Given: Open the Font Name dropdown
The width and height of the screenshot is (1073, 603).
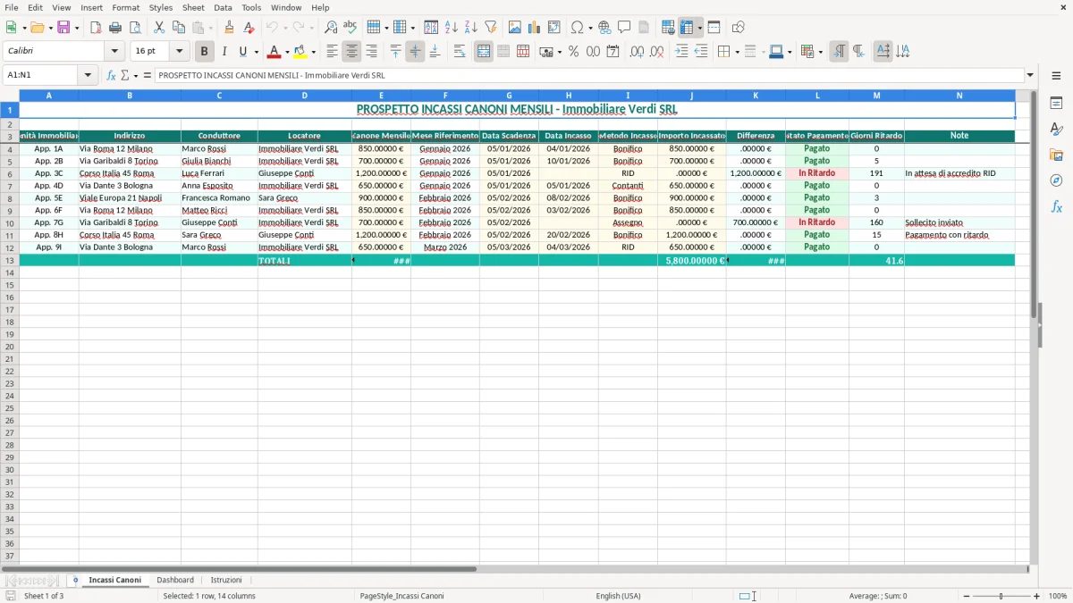Looking at the screenshot, I should click(114, 52).
